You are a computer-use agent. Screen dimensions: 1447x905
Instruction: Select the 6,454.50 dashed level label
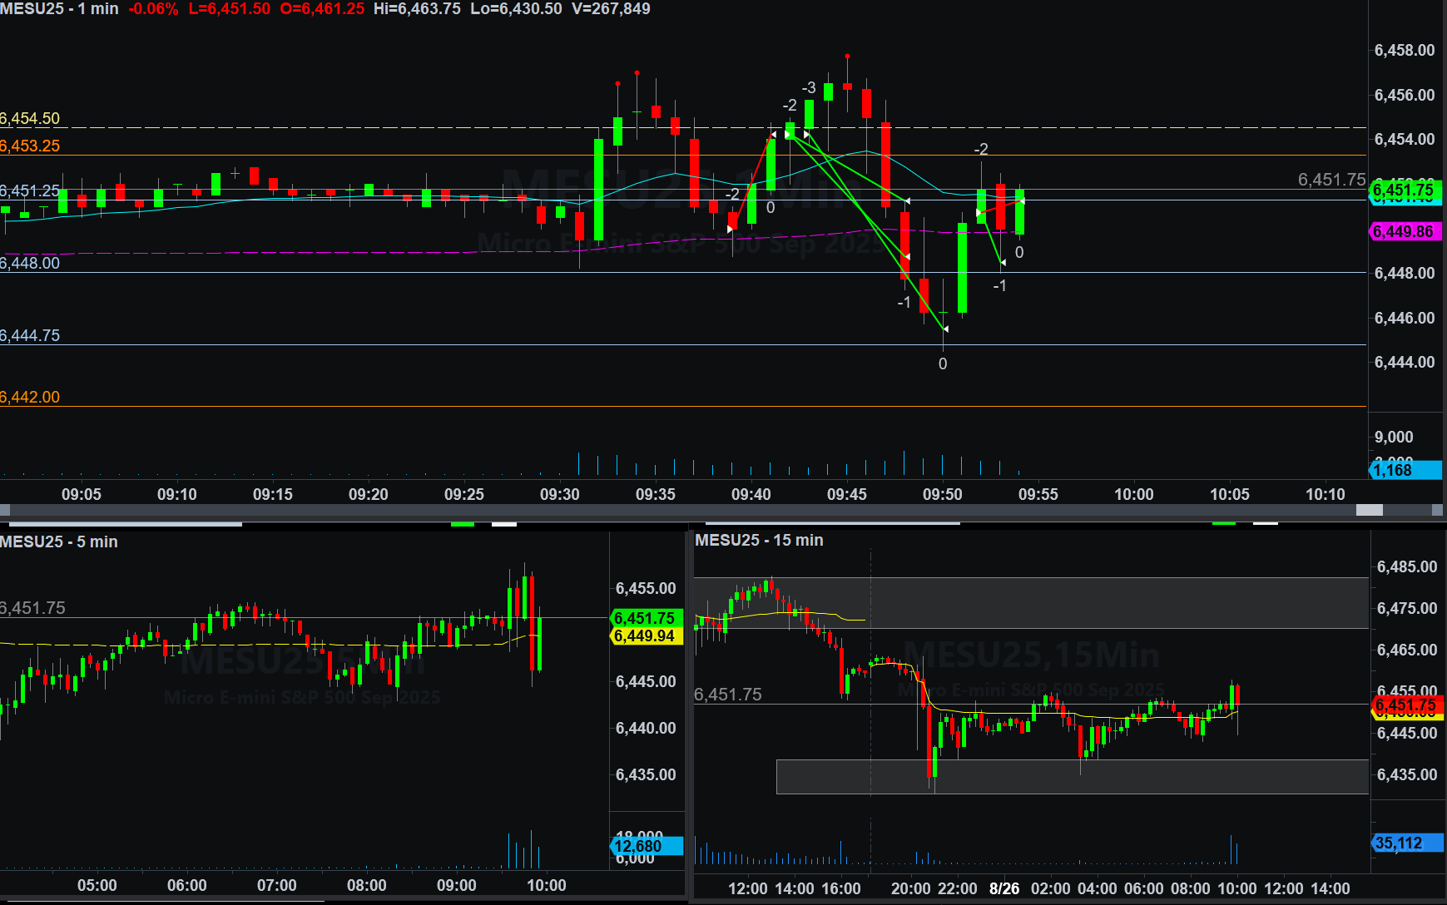(31, 118)
